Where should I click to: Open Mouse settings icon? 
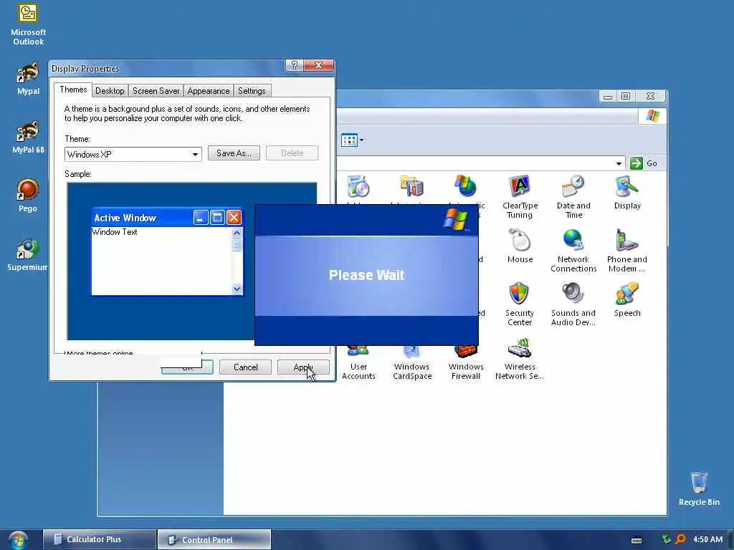(x=520, y=246)
